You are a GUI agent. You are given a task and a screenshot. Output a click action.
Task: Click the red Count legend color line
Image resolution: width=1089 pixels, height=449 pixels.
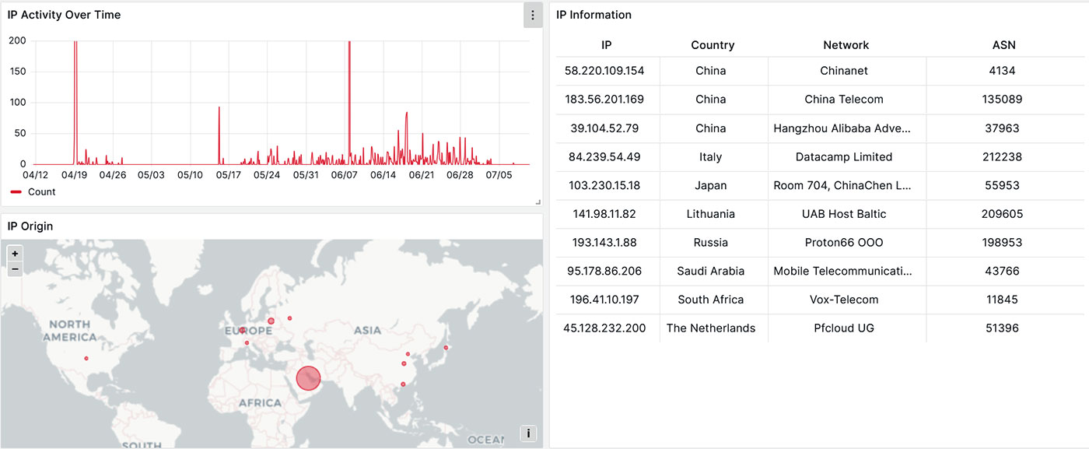pyautogui.click(x=16, y=191)
